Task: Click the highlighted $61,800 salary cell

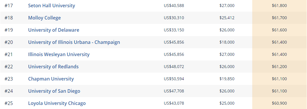Action: tap(279, 6)
